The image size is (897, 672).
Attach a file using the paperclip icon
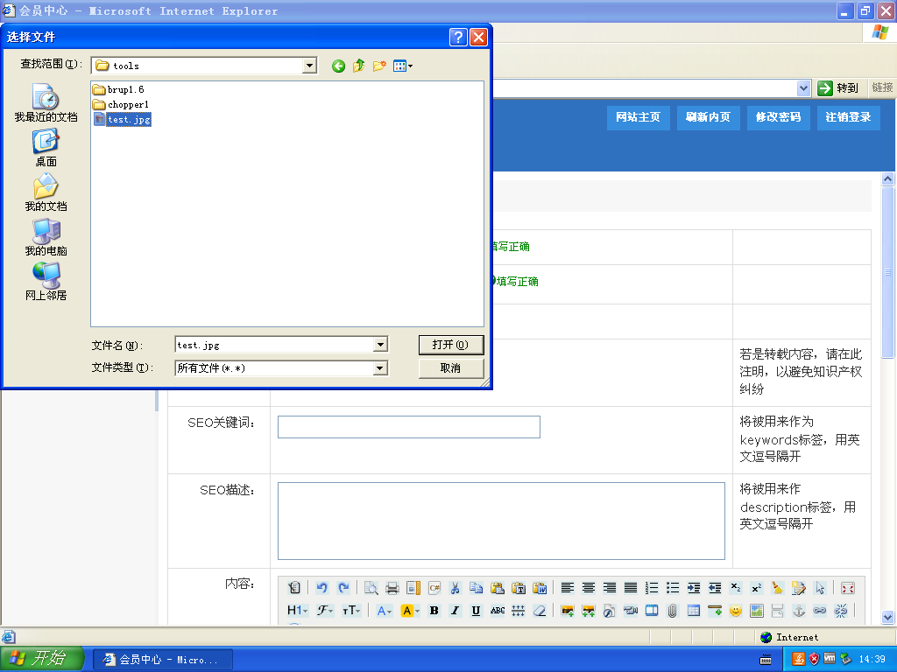[673, 610]
